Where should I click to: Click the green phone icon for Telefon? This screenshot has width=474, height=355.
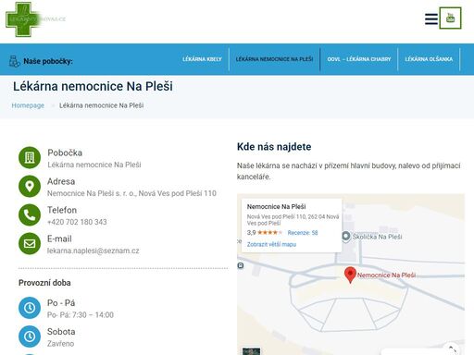(x=30, y=214)
